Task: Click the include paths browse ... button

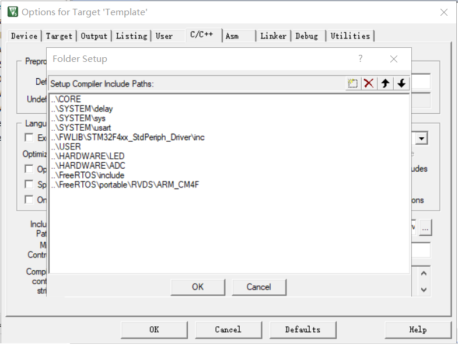Action: click(x=425, y=228)
